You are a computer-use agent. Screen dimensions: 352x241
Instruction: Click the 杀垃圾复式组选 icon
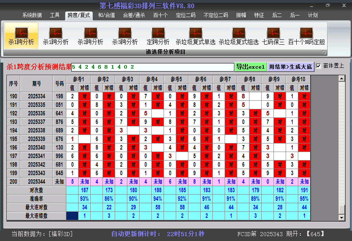pos(238,35)
